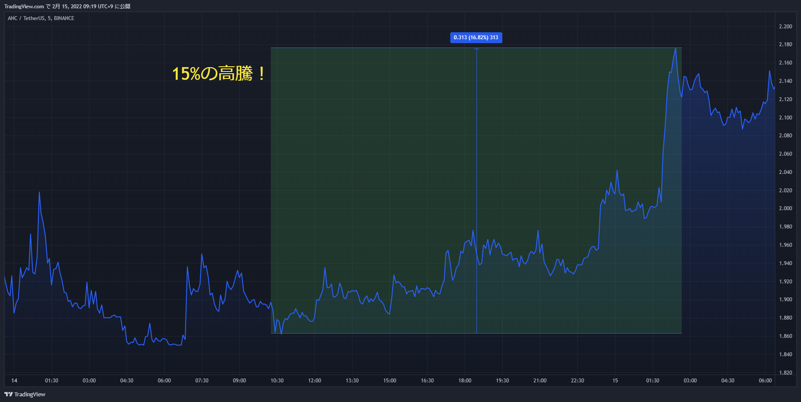This screenshot has height=402, width=801.
Task: Click the first 06:00 time axis label
Action: point(164,381)
